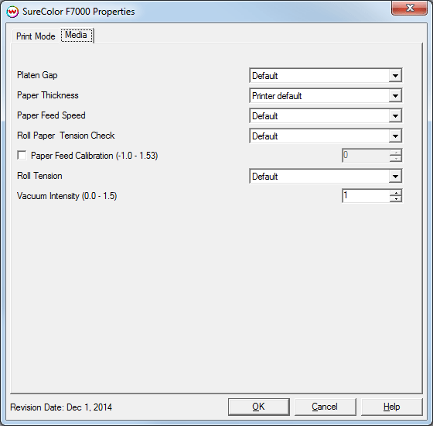Image resolution: width=433 pixels, height=426 pixels.
Task: Click the Vacuum Intensity value field
Action: click(x=366, y=196)
